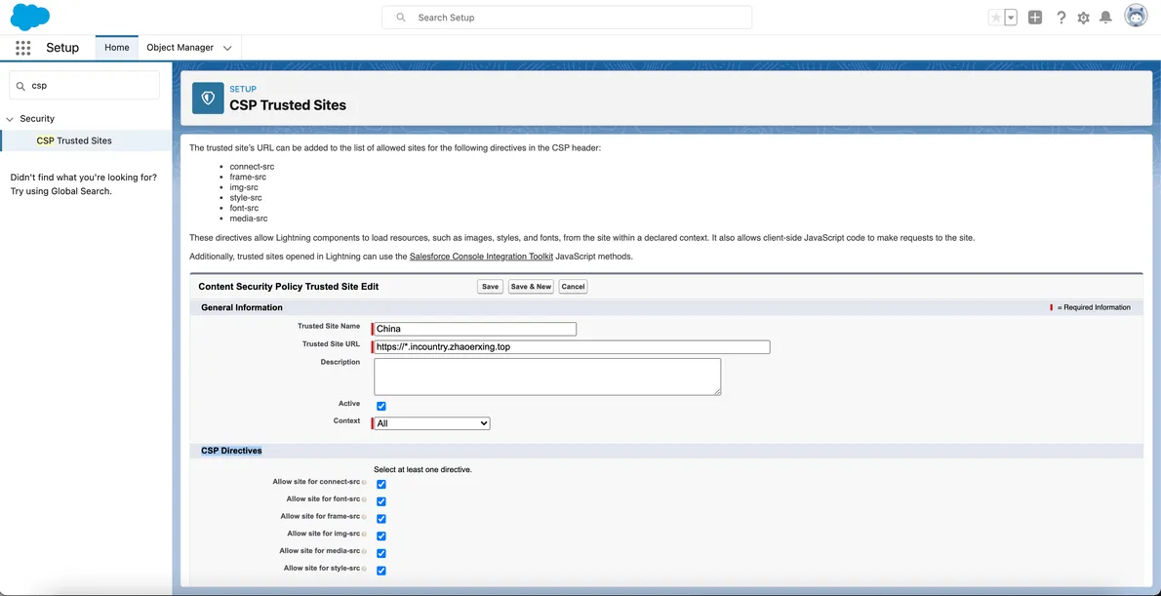Click the Trusted Site URL field
Viewport: 1161px width, 596px height.
click(x=573, y=347)
